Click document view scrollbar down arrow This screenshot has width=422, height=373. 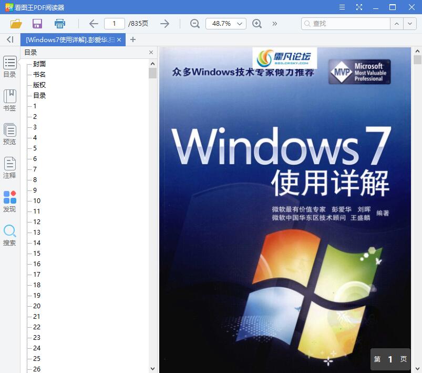point(417,368)
